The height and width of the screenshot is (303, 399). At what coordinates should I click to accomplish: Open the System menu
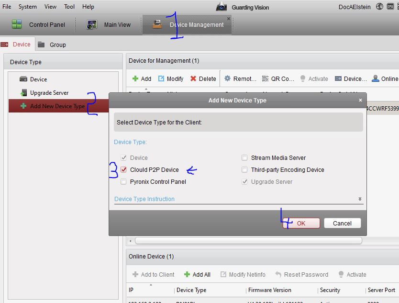[x=27, y=7]
